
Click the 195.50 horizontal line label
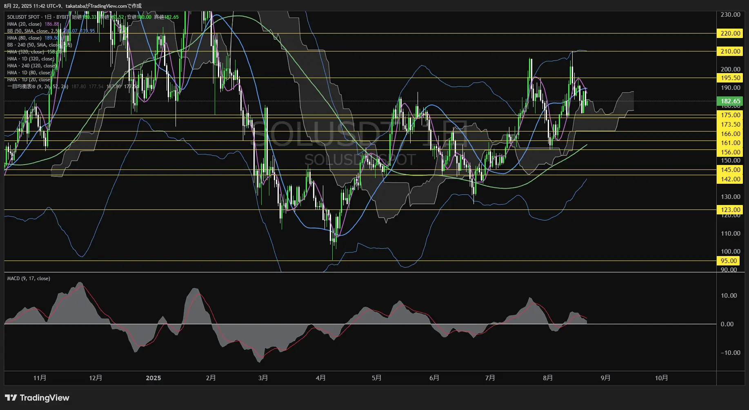[x=730, y=78]
